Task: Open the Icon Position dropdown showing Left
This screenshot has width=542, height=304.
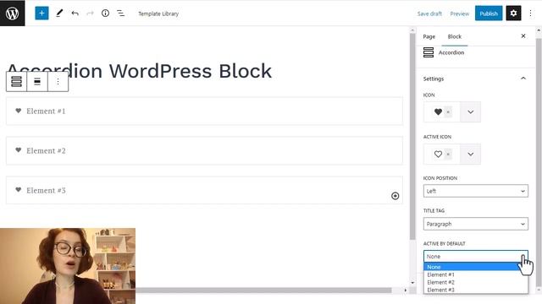Action: (x=476, y=191)
